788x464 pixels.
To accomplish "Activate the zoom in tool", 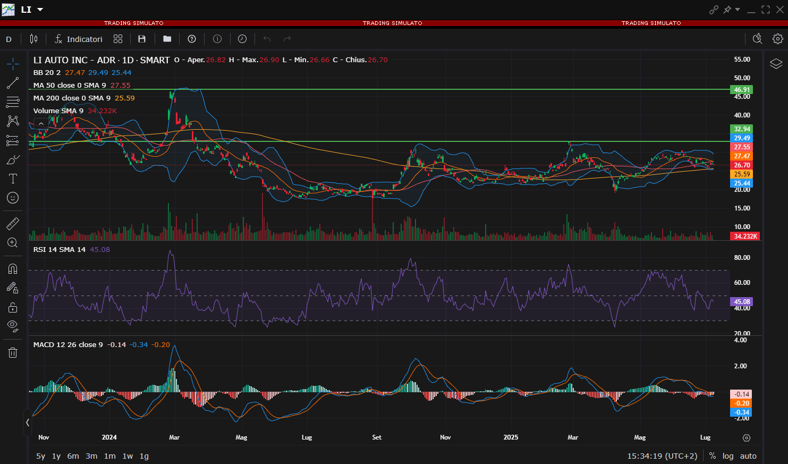I will [x=13, y=243].
